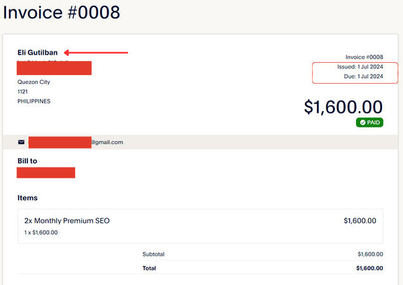This screenshot has height=285, width=403.
Task: Click the checkmark icon in PAID badge
Action: (x=362, y=122)
